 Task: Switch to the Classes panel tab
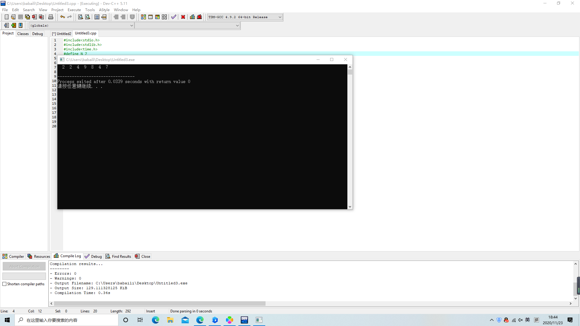point(23,34)
